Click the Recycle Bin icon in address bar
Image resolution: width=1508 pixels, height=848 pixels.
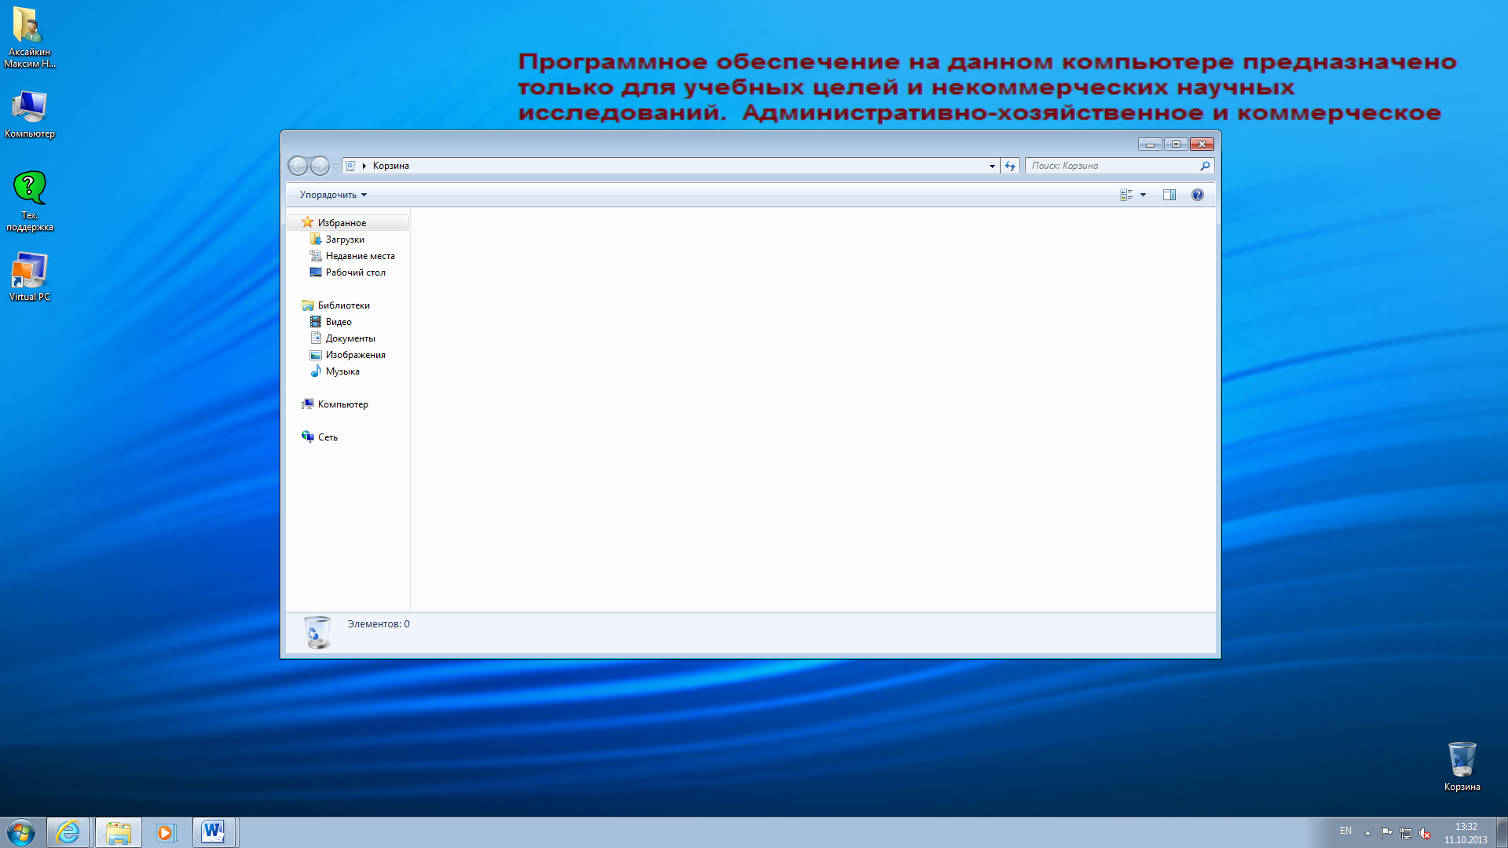click(351, 166)
